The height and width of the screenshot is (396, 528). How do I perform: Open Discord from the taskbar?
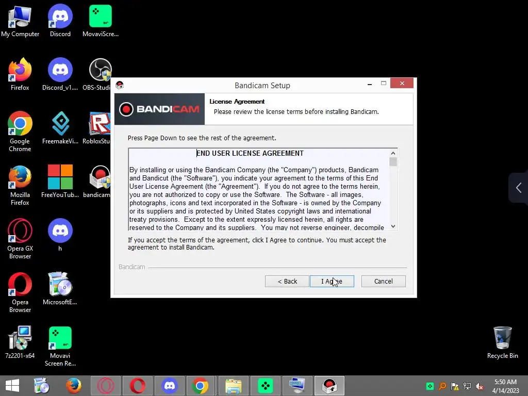pyautogui.click(x=169, y=386)
